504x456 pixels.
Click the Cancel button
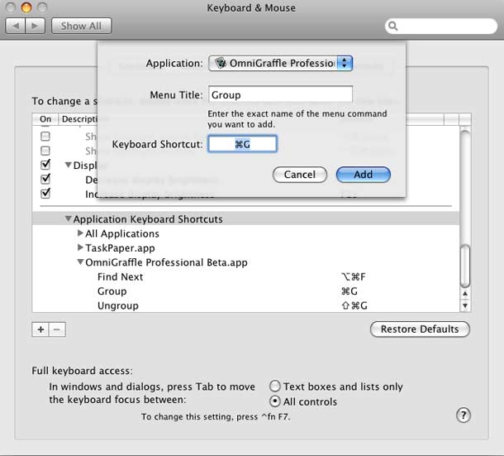(x=300, y=175)
